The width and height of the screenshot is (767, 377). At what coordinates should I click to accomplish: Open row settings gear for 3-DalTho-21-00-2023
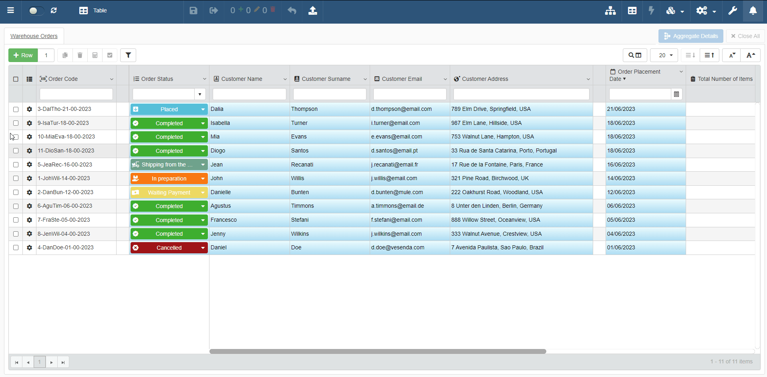click(29, 109)
